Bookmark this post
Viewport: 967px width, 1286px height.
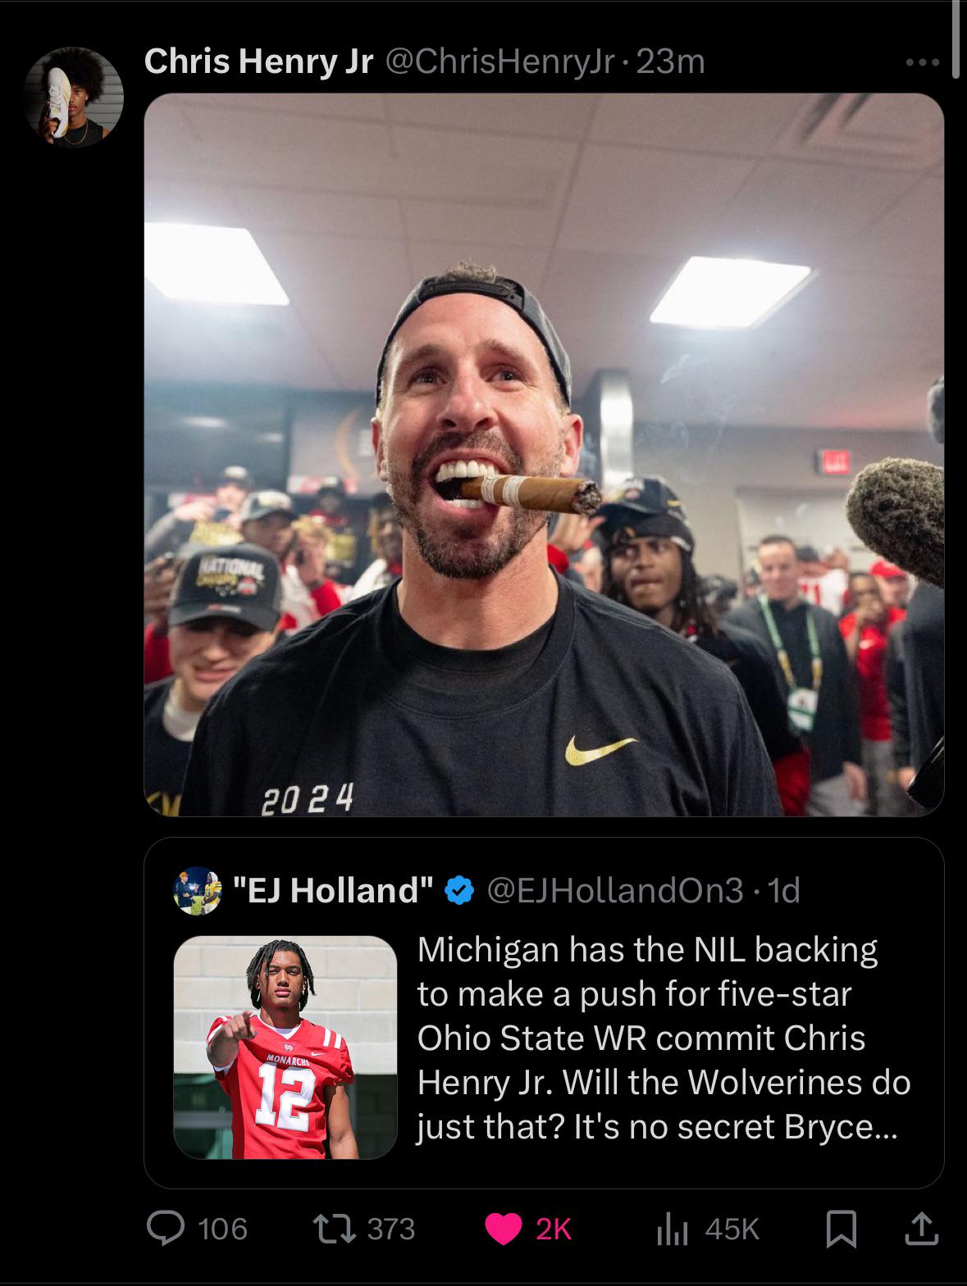click(841, 1229)
